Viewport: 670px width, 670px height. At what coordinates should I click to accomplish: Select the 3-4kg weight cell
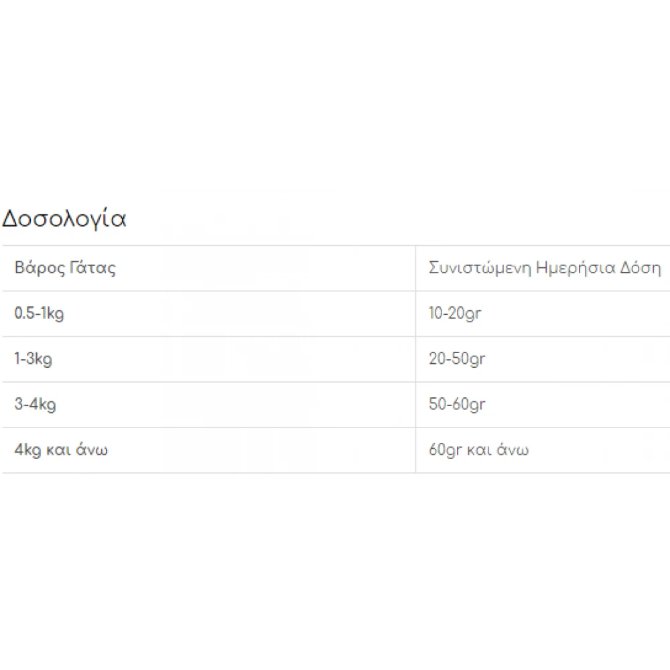[34, 405]
